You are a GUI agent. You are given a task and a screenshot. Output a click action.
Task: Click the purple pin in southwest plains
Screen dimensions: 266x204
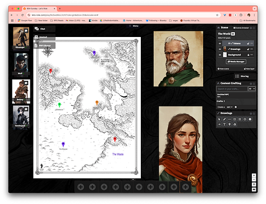pos(63,144)
